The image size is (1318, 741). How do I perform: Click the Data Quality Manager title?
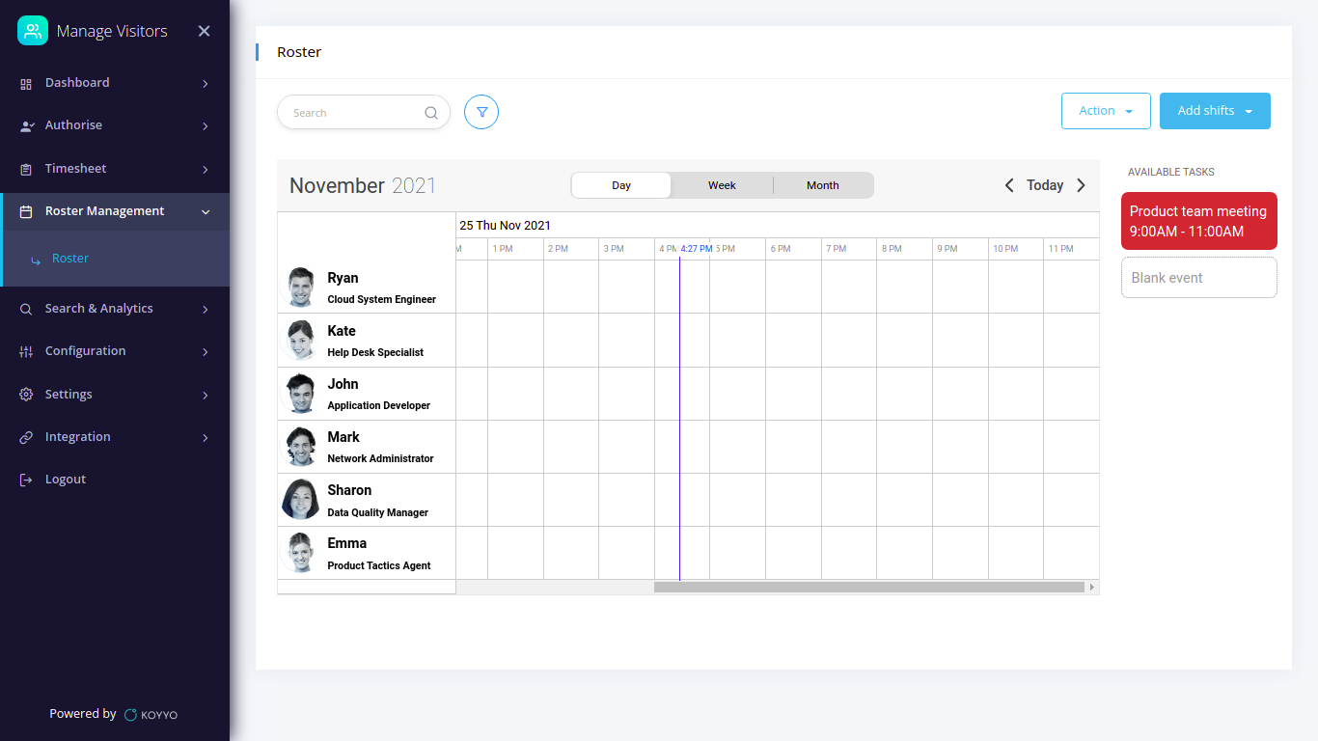(x=378, y=512)
